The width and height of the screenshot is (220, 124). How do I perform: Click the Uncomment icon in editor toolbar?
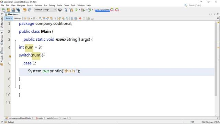point(92,18)
